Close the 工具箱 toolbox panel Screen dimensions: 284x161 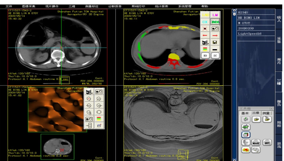(271, 108)
